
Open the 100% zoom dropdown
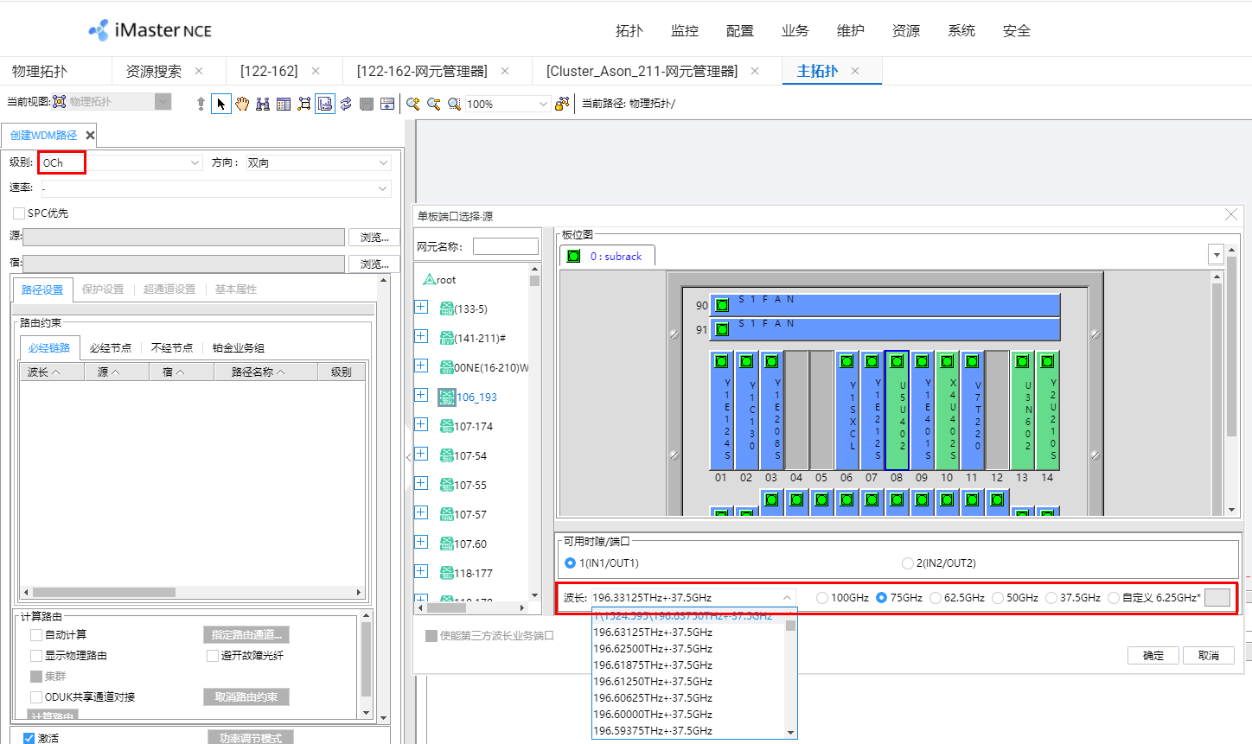(x=543, y=104)
